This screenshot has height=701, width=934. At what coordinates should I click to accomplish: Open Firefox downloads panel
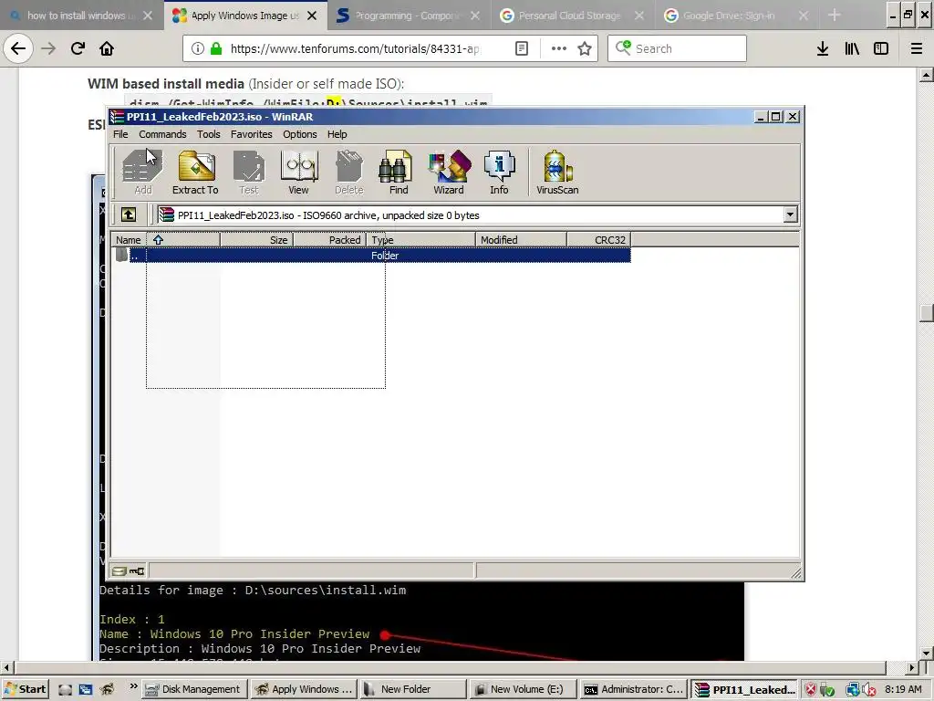click(x=823, y=48)
